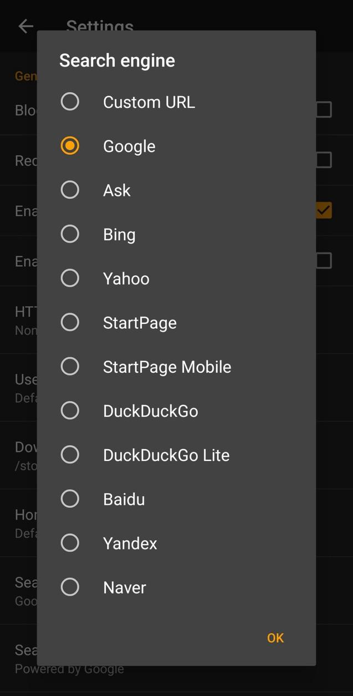Check the unchecked box in the second row
This screenshot has height=696, width=353.
(323, 160)
